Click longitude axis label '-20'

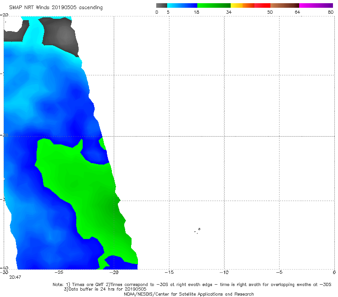point(114,272)
